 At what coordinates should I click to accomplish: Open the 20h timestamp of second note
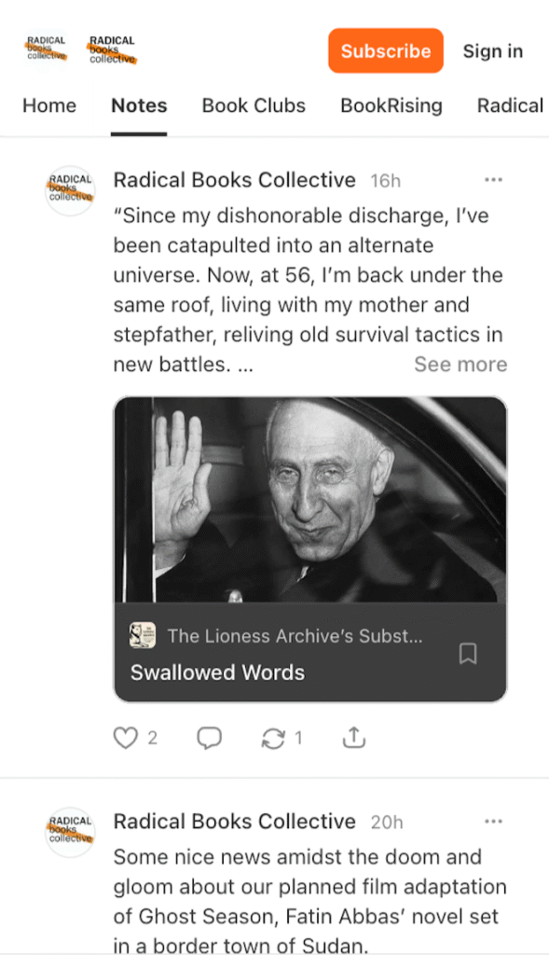(387, 823)
